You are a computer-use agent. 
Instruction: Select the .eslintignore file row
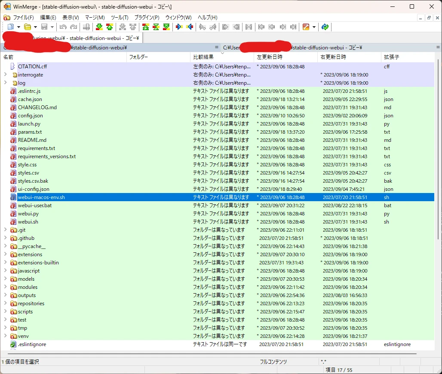(217, 344)
